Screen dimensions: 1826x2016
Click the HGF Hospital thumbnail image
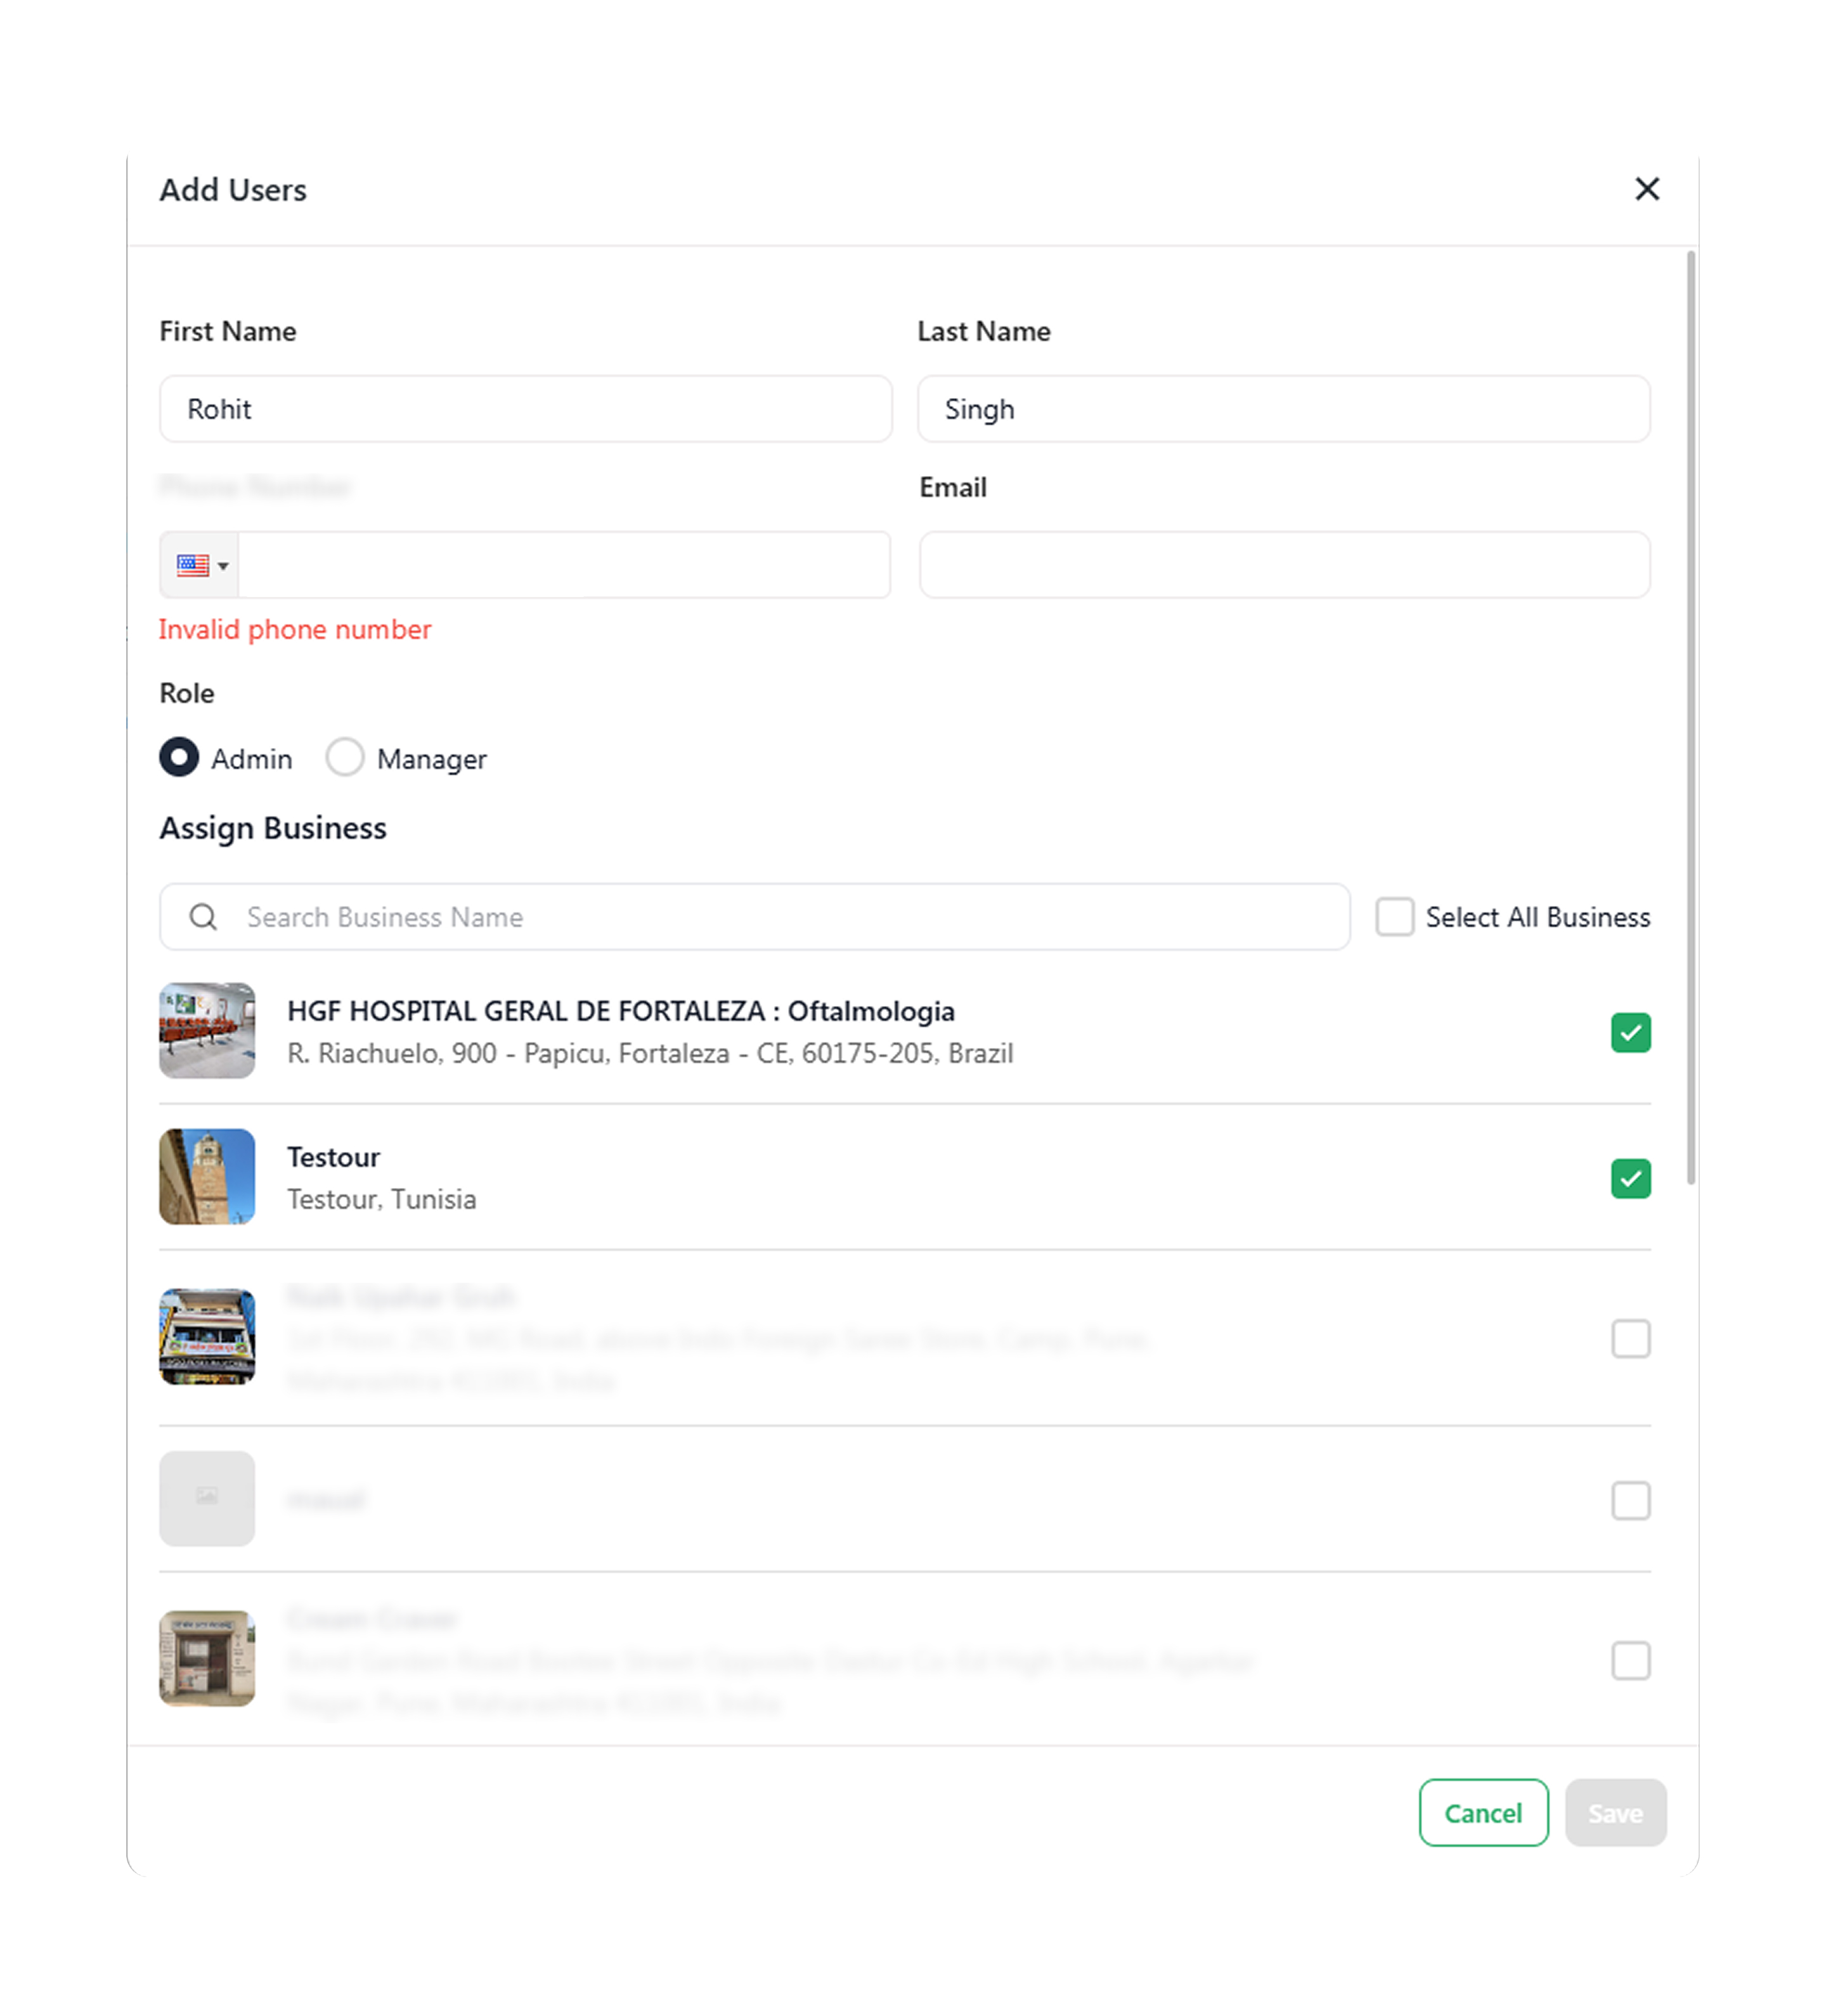click(x=207, y=1030)
